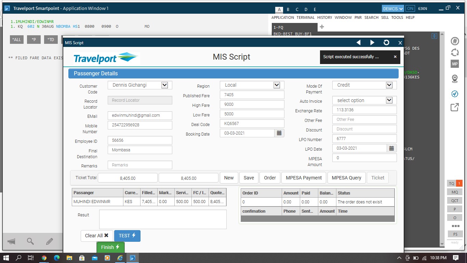
Task: Click the MIS Script forward arrow icon
Action: coord(372,42)
